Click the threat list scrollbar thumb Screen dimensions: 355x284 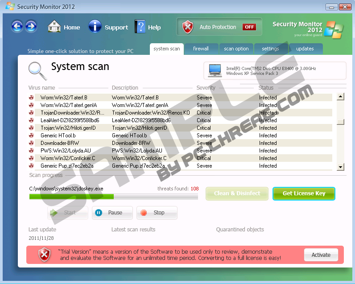tap(340, 122)
